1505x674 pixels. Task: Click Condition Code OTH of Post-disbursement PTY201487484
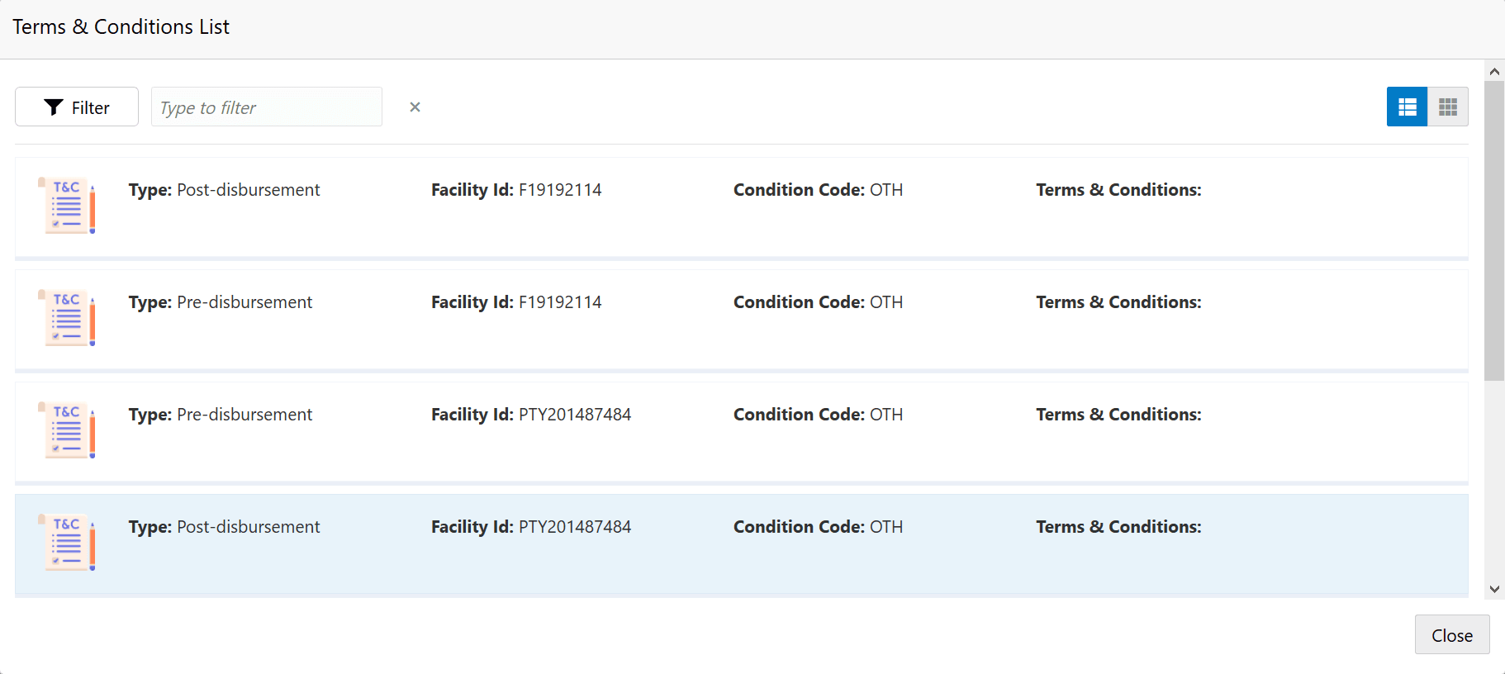click(818, 527)
